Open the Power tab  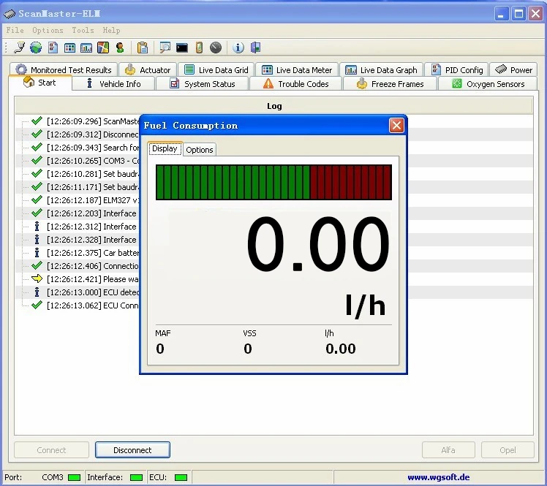[513, 69]
